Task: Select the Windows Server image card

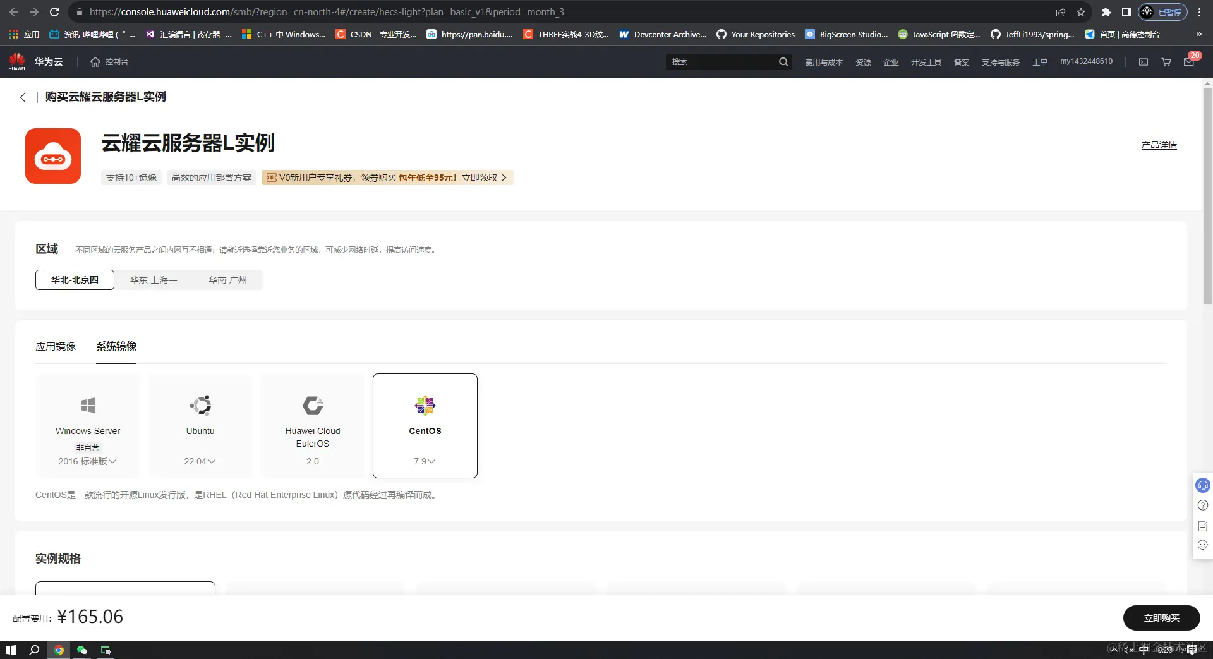Action: pyautogui.click(x=88, y=414)
